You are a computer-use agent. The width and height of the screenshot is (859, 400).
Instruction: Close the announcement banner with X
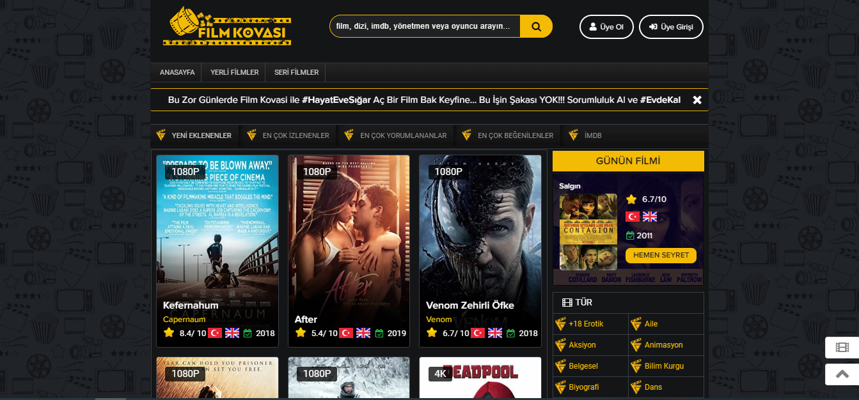tap(697, 100)
